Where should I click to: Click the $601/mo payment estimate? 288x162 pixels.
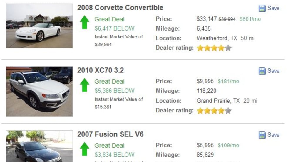250,19
